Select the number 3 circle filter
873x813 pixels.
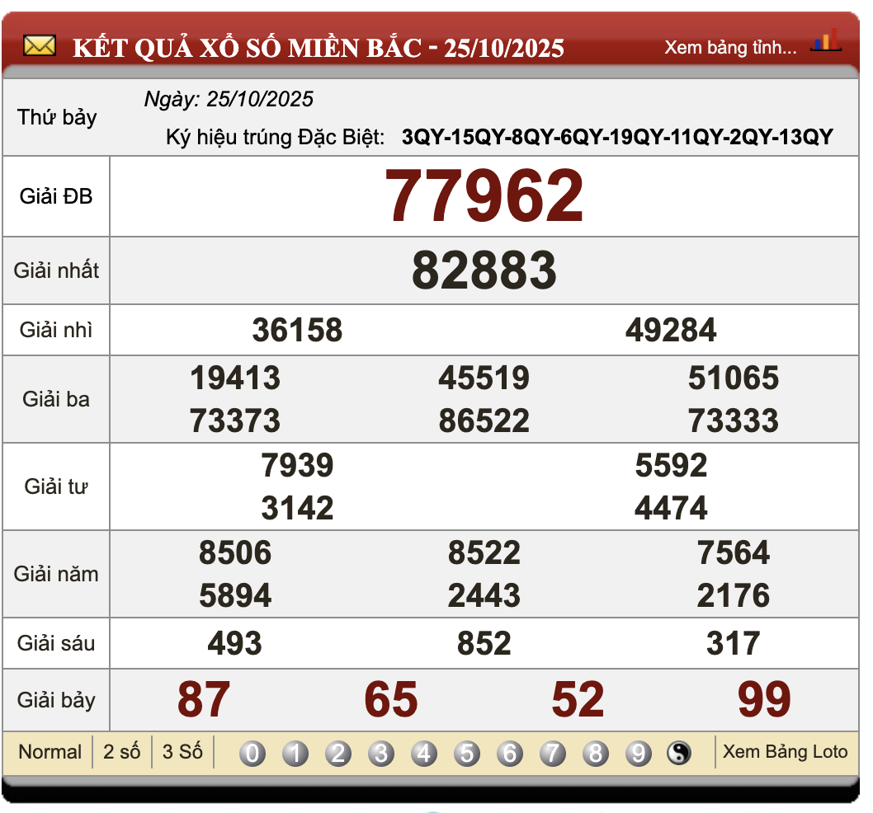pos(380,752)
